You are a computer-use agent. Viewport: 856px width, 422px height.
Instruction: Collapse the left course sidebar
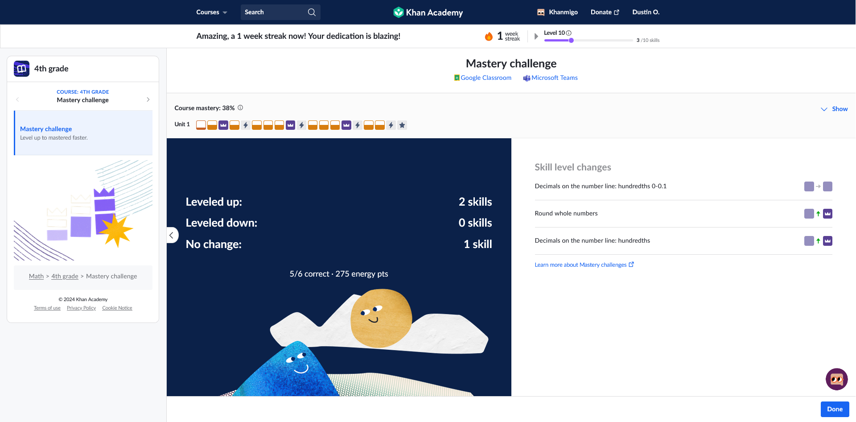(x=172, y=235)
